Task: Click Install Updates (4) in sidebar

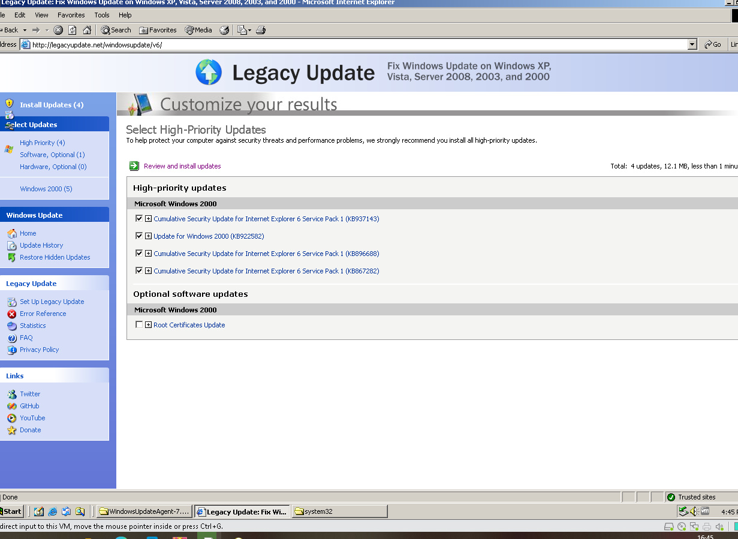Action: tap(52, 105)
